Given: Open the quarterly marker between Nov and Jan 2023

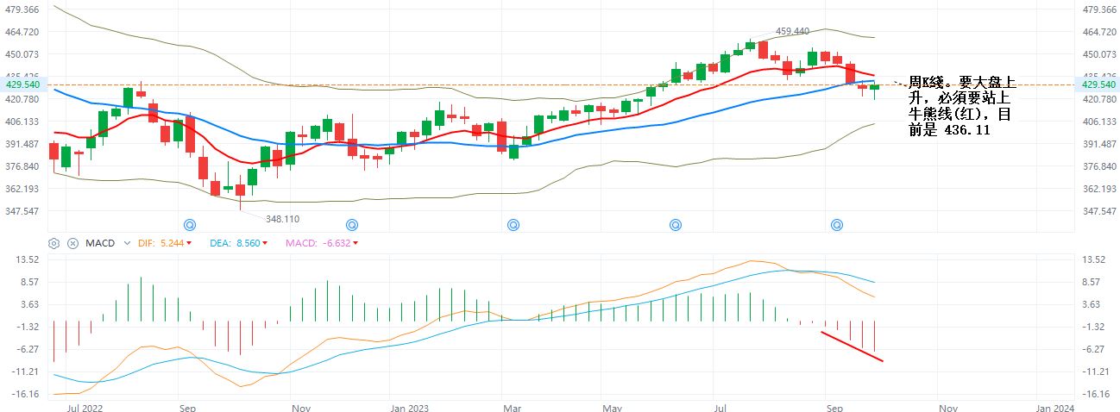Looking at the screenshot, I should point(351,225).
